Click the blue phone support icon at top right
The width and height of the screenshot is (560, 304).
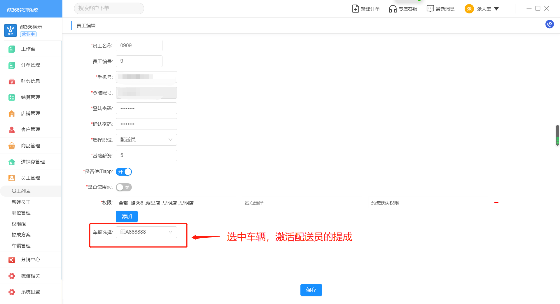549,24
